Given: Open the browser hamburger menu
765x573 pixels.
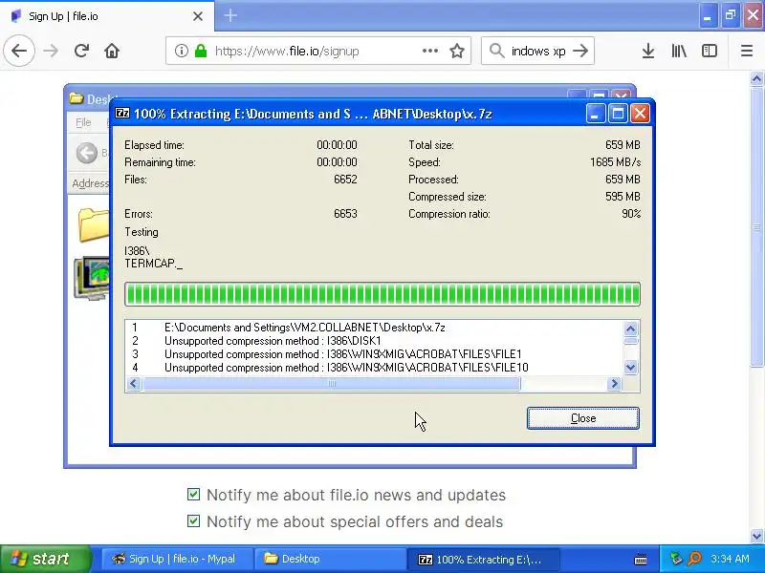Looking at the screenshot, I should pyautogui.click(x=747, y=51).
